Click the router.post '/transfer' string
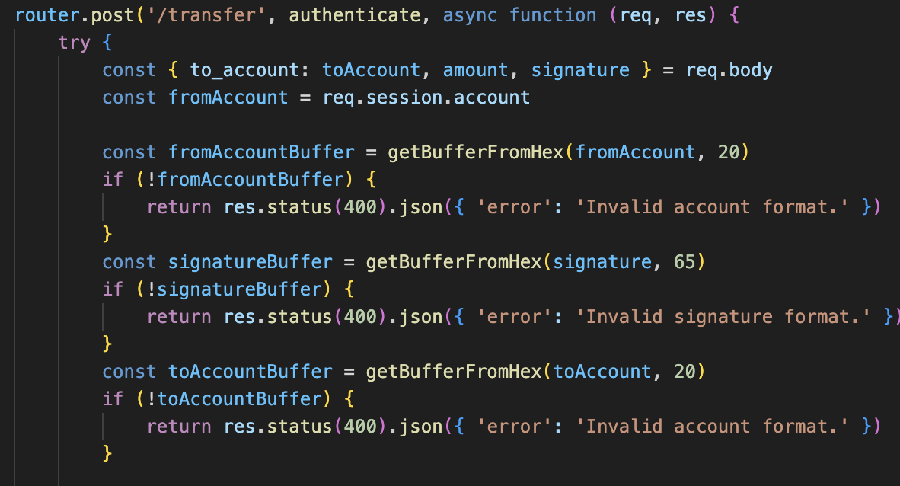This screenshot has width=900, height=486. coord(206,15)
